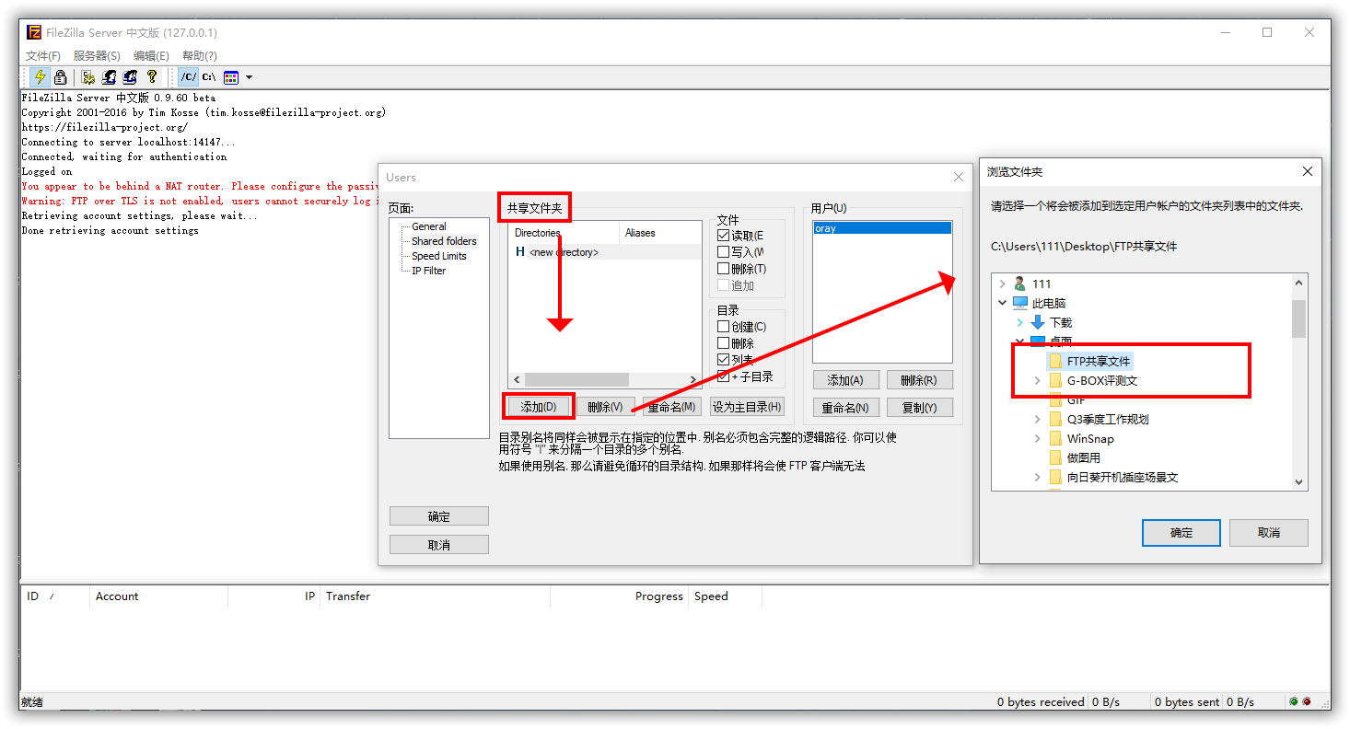Screen dimensions: 1350x729
Task: Enable the 读取 file permission checkbox
Action: 723,235
